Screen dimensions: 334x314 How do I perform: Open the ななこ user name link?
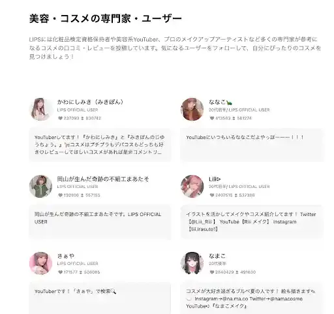[220, 102]
